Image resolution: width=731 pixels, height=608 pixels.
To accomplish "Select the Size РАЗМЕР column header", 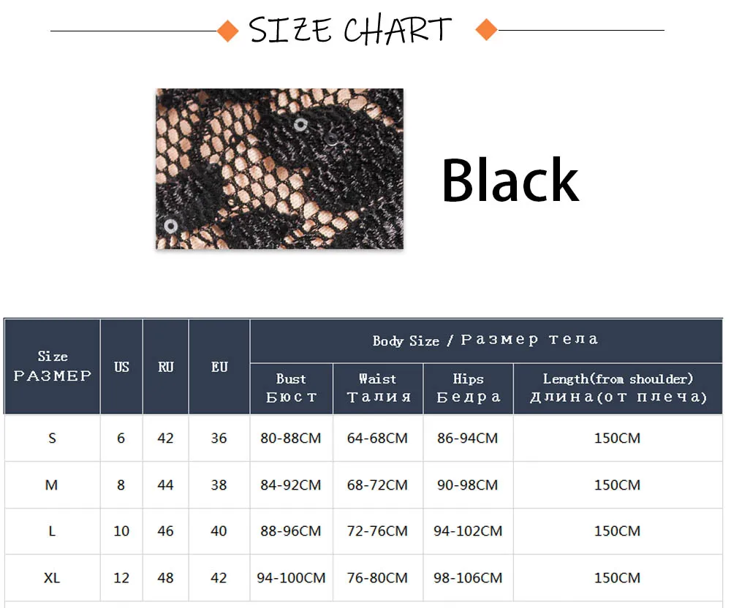I will (52, 367).
